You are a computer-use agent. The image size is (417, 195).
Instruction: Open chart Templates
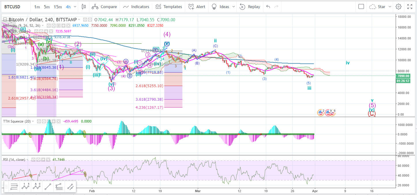pyautogui.click(x=169, y=7)
